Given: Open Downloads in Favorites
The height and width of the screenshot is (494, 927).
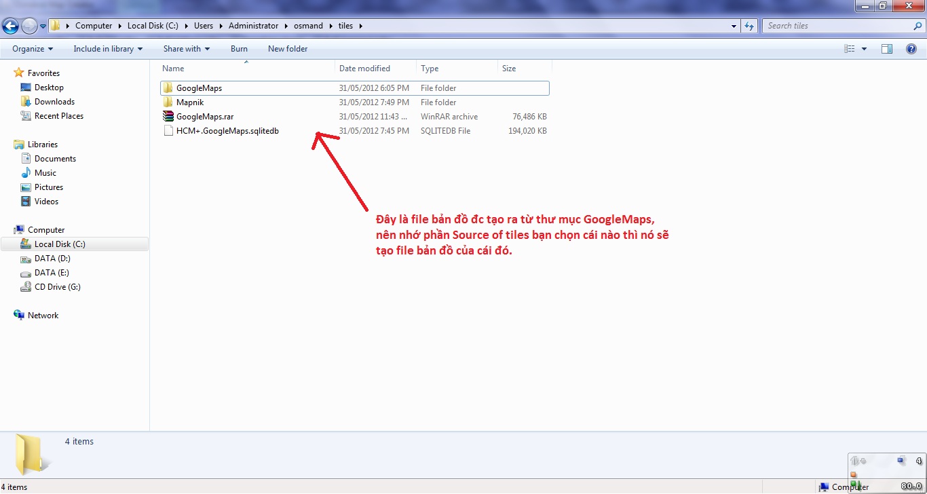Looking at the screenshot, I should pos(54,102).
